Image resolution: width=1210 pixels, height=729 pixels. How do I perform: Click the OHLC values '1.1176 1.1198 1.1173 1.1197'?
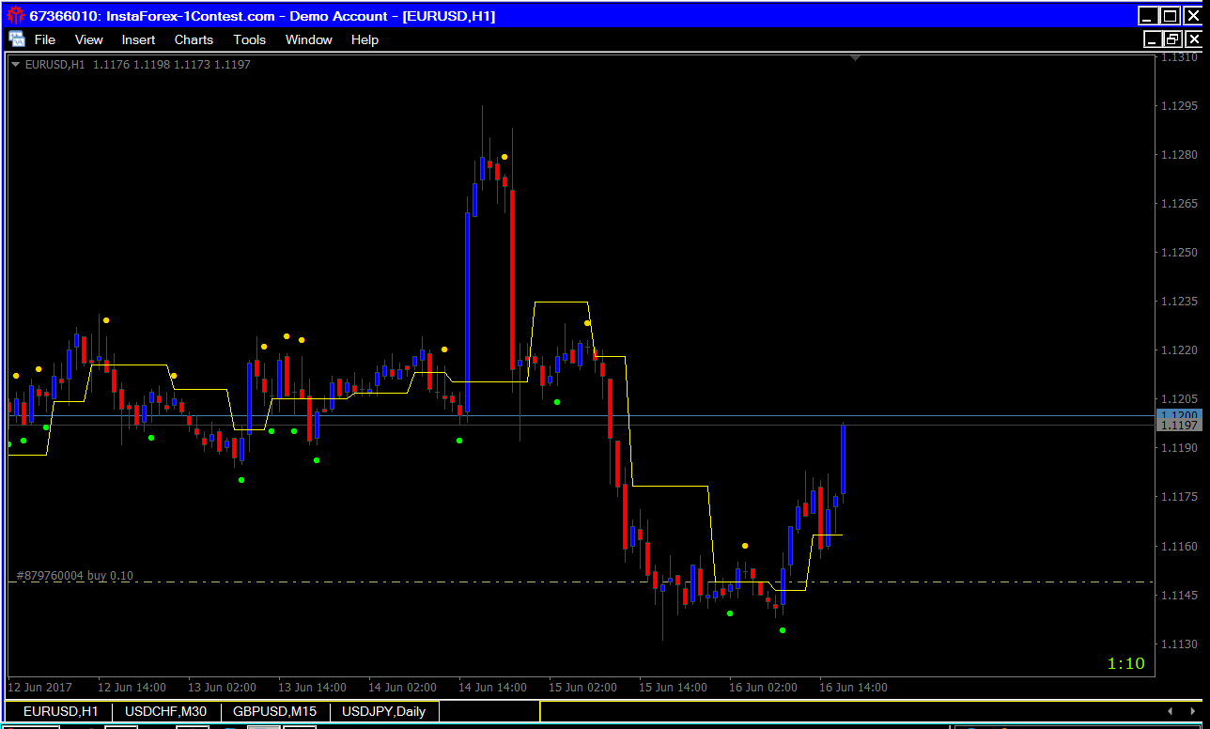point(172,65)
